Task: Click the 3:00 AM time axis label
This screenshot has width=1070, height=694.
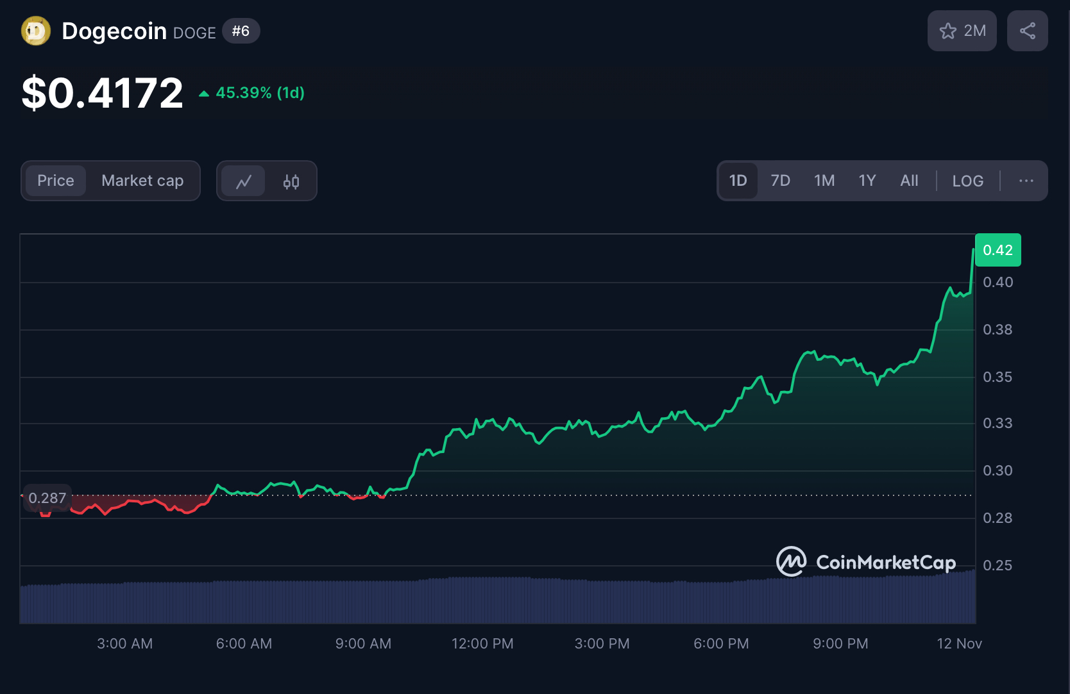Action: tap(124, 643)
